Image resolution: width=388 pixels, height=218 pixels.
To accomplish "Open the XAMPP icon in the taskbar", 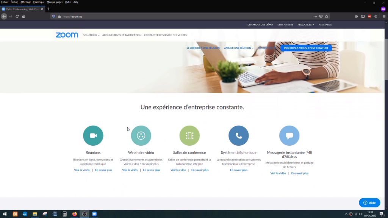I will click(15, 214).
